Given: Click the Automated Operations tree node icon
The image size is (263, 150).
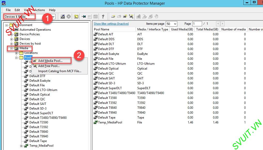Looking at the screenshot, I should pyautogui.click(x=16, y=30).
